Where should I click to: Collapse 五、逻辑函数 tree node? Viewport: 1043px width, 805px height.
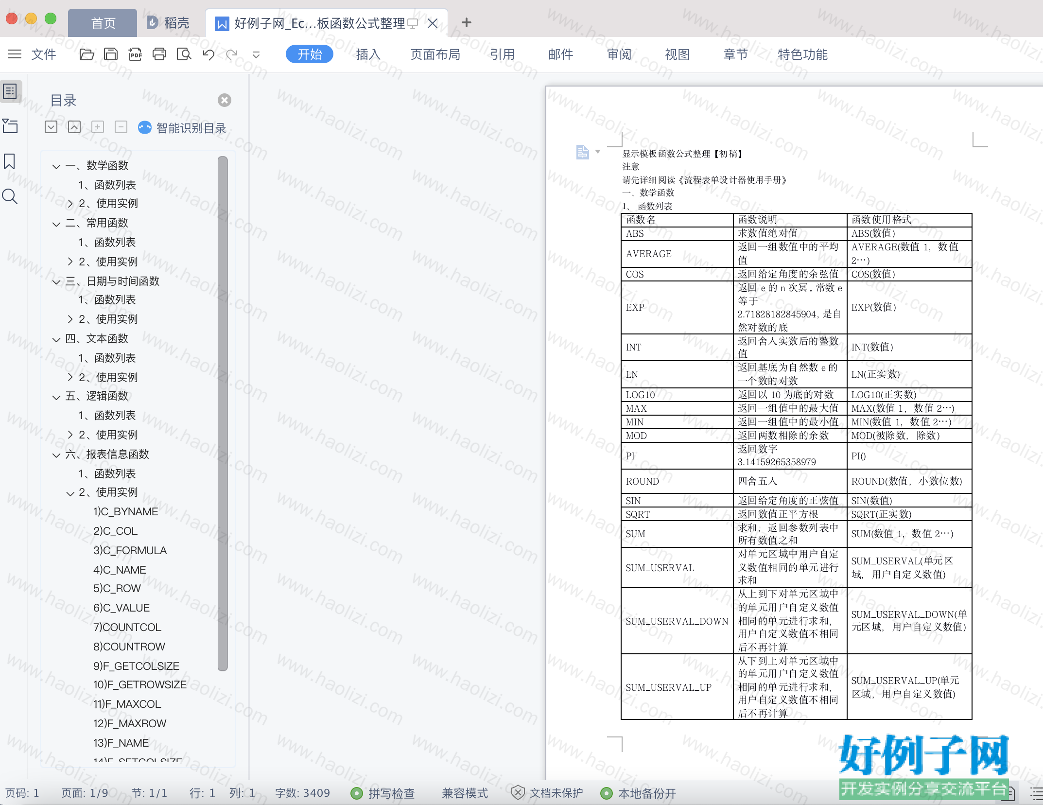point(56,397)
